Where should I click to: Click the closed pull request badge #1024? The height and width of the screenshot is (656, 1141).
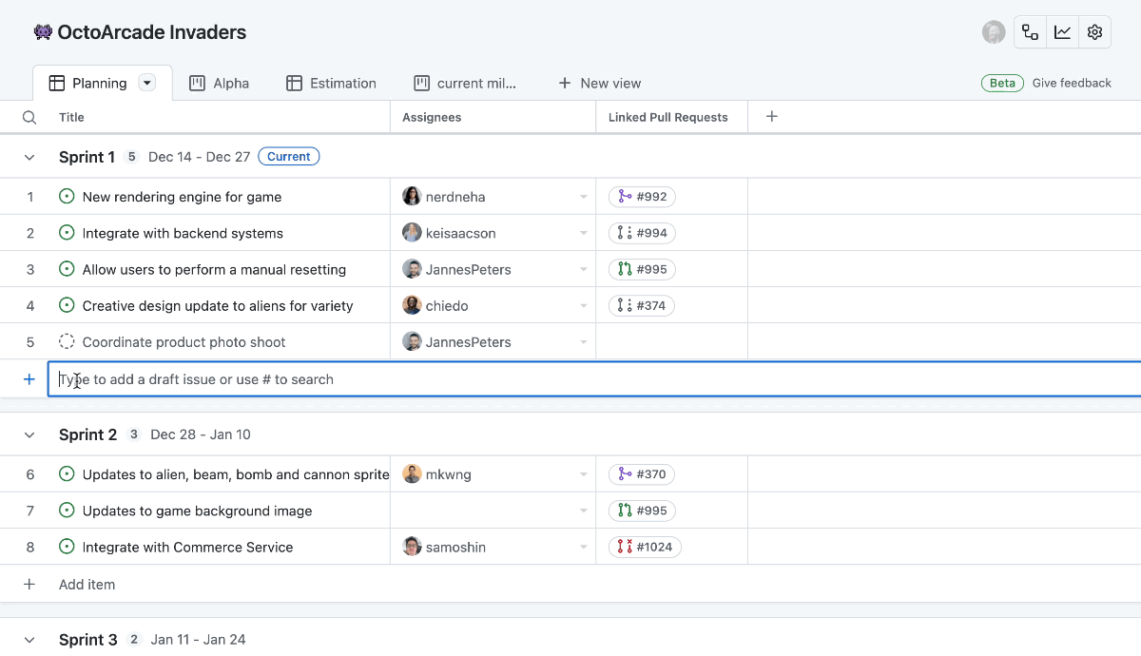(644, 547)
